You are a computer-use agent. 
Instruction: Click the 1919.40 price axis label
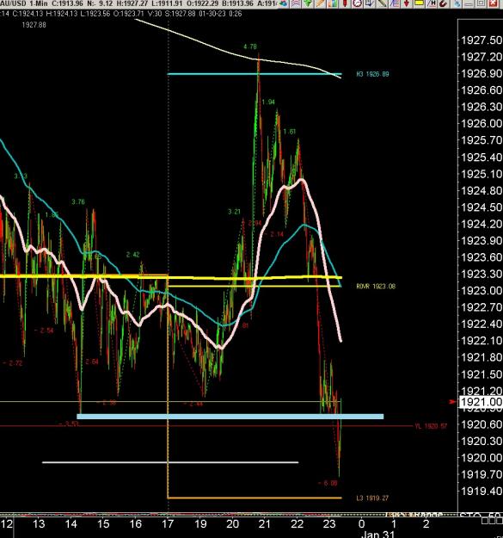(x=481, y=492)
